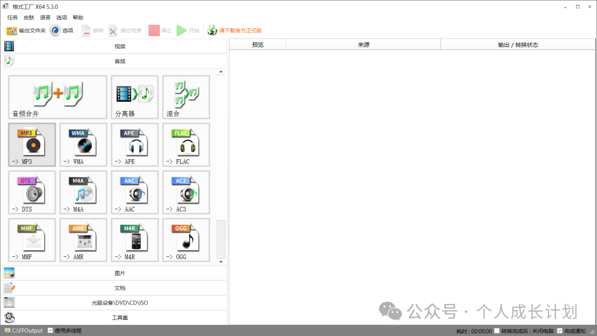The height and width of the screenshot is (336, 597).
Task: Click the 输出 / 转换状态 column header
Action: 518,45
